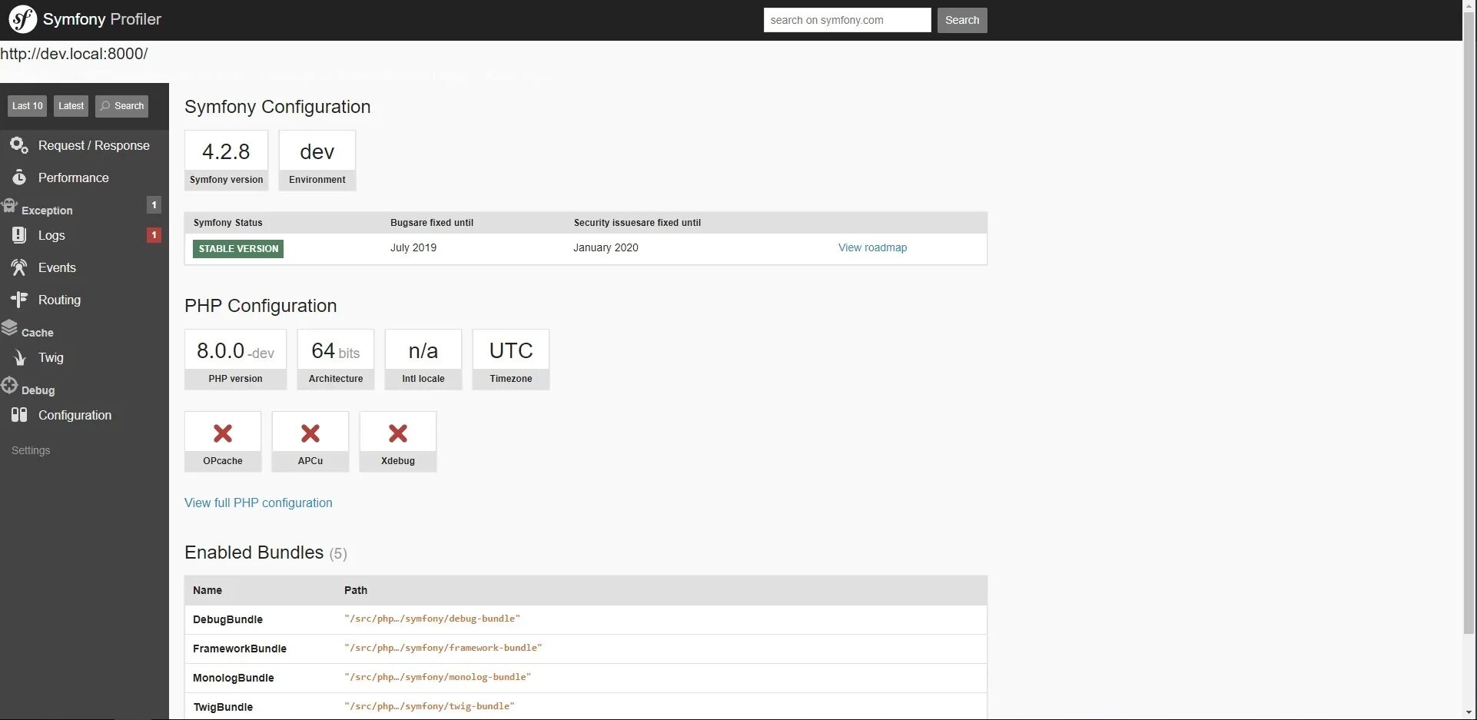Image resolution: width=1477 pixels, height=720 pixels.
Task: Click the PHP version value 8.0.0-dev
Action: (x=235, y=351)
